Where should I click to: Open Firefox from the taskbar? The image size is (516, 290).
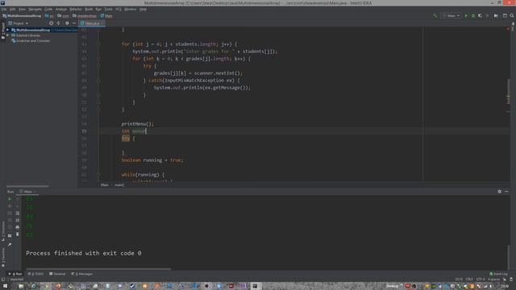click(58, 286)
